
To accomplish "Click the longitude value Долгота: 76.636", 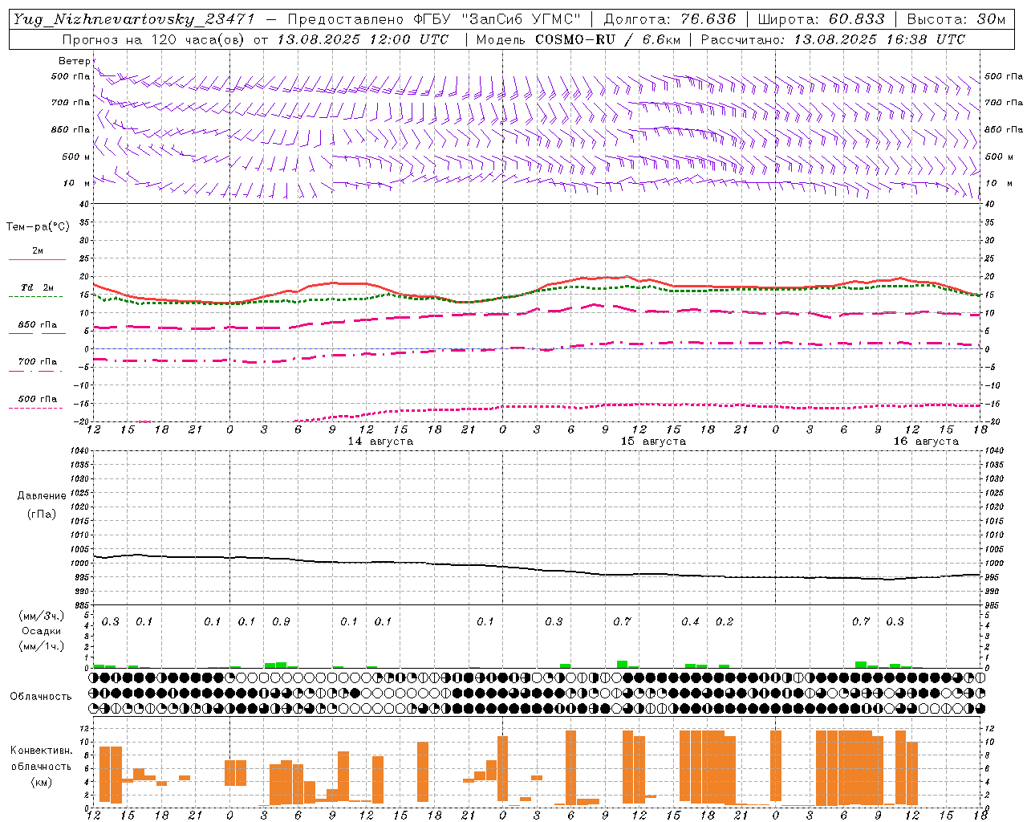I will (x=669, y=19).
